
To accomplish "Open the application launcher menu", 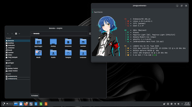I will (x=4, y=104).
